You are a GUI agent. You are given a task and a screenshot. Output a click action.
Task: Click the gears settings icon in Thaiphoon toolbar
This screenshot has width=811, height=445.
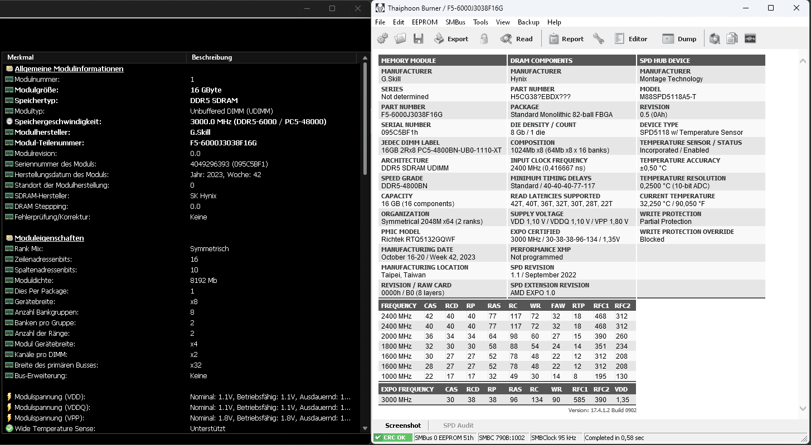[x=382, y=38]
